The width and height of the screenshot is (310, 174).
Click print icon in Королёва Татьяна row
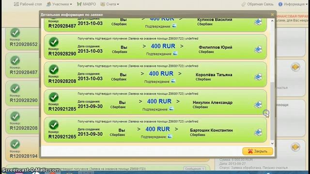[258, 77]
